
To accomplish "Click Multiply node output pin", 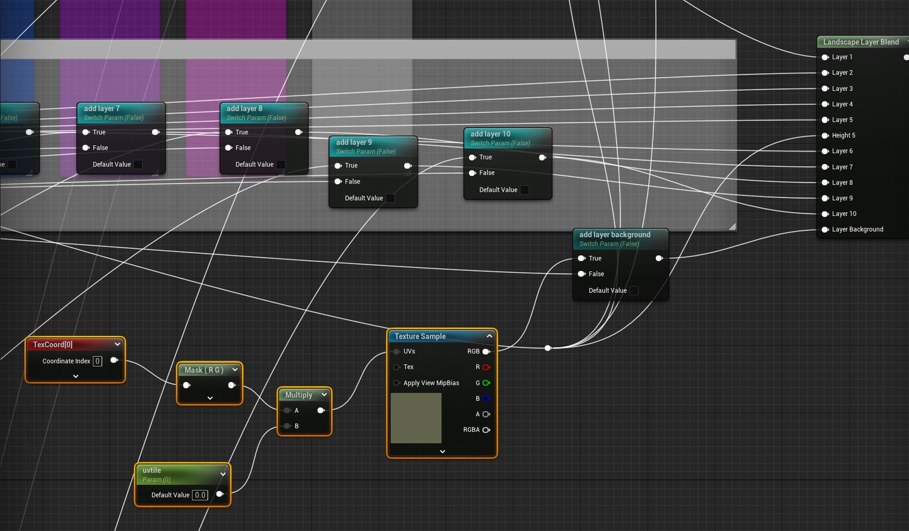I will click(321, 410).
